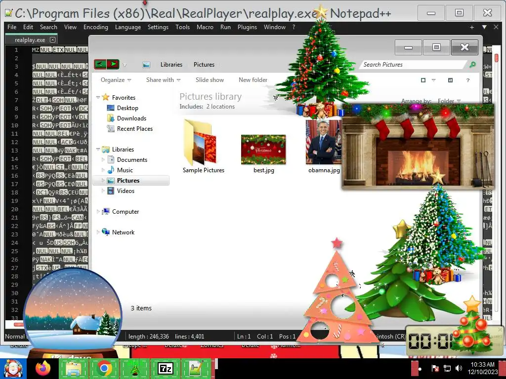Click the 2 locations link
The width and height of the screenshot is (506, 379).
point(220,107)
